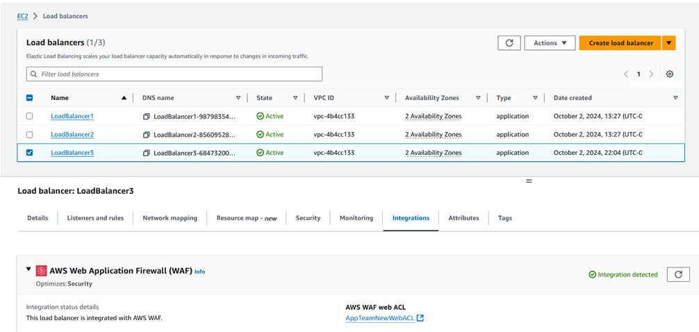Click page number 1 in pagination

tap(639, 74)
